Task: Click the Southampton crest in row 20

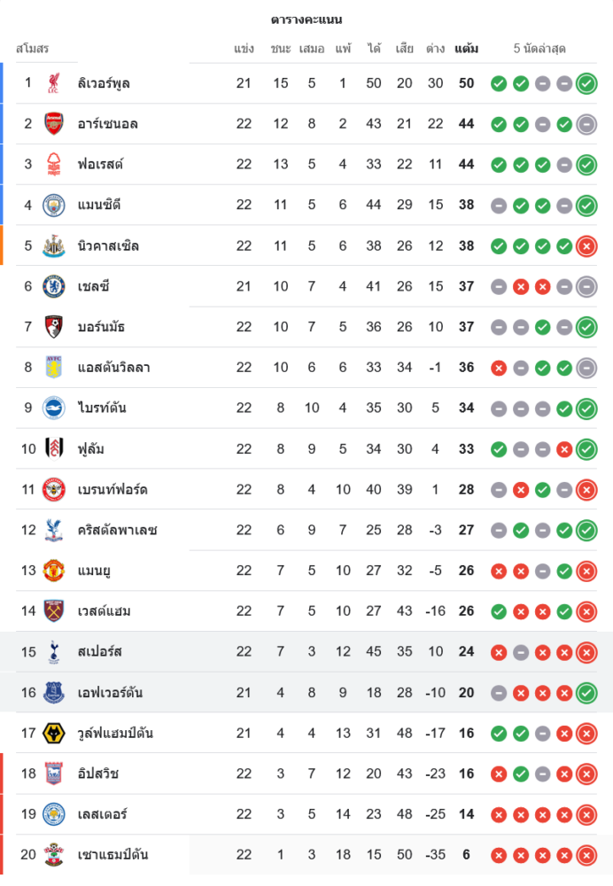Action: pyautogui.click(x=54, y=855)
